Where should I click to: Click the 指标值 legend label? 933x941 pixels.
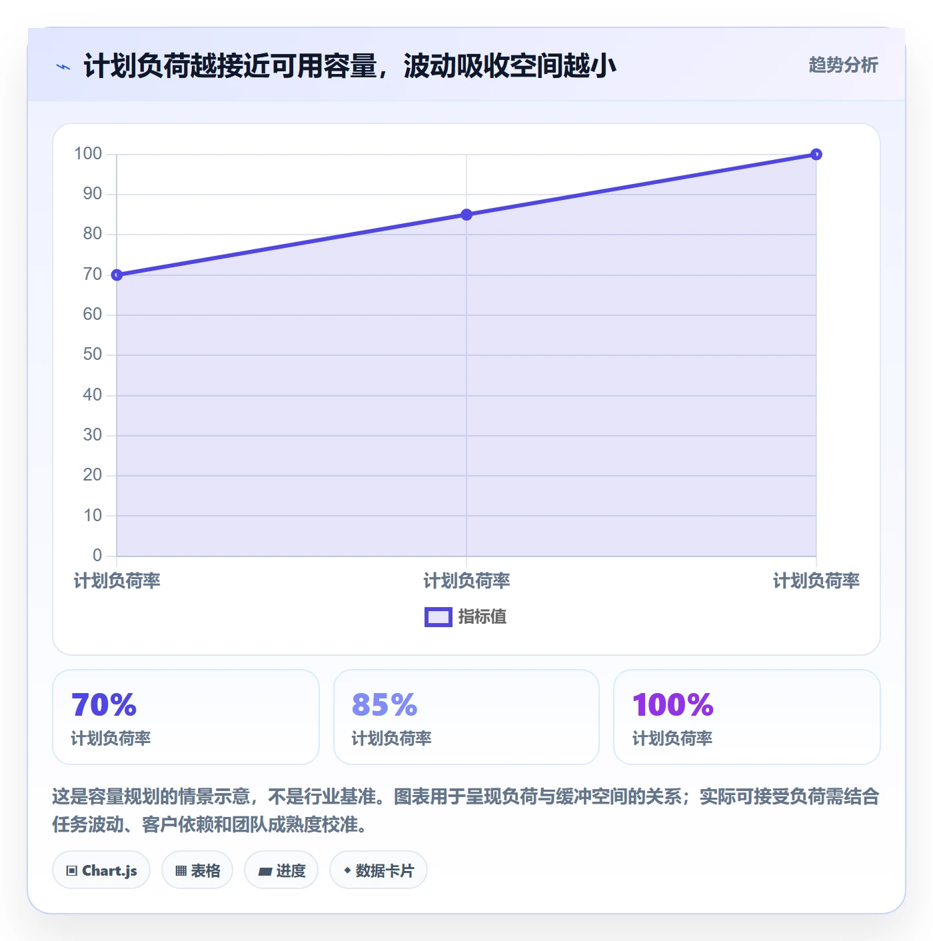pos(482,617)
